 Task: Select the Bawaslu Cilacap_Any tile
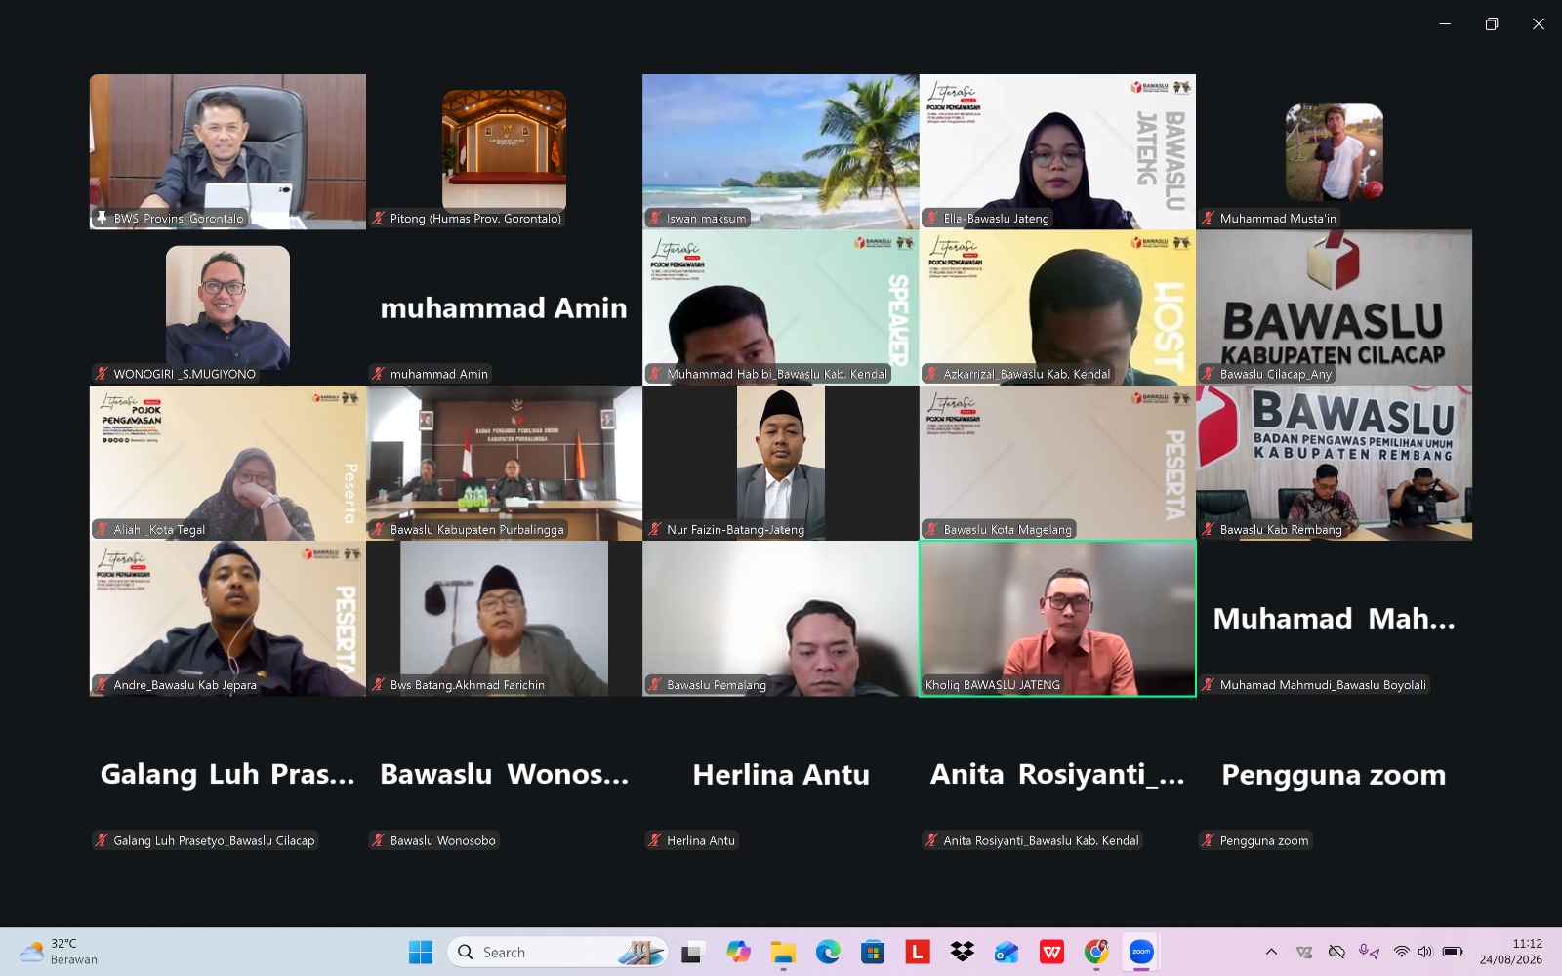(x=1335, y=307)
